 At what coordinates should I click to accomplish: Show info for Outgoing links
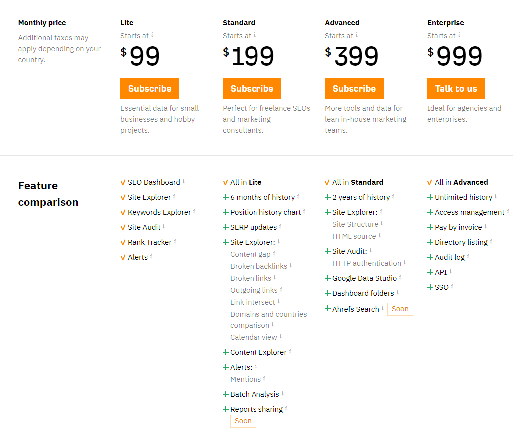click(281, 289)
